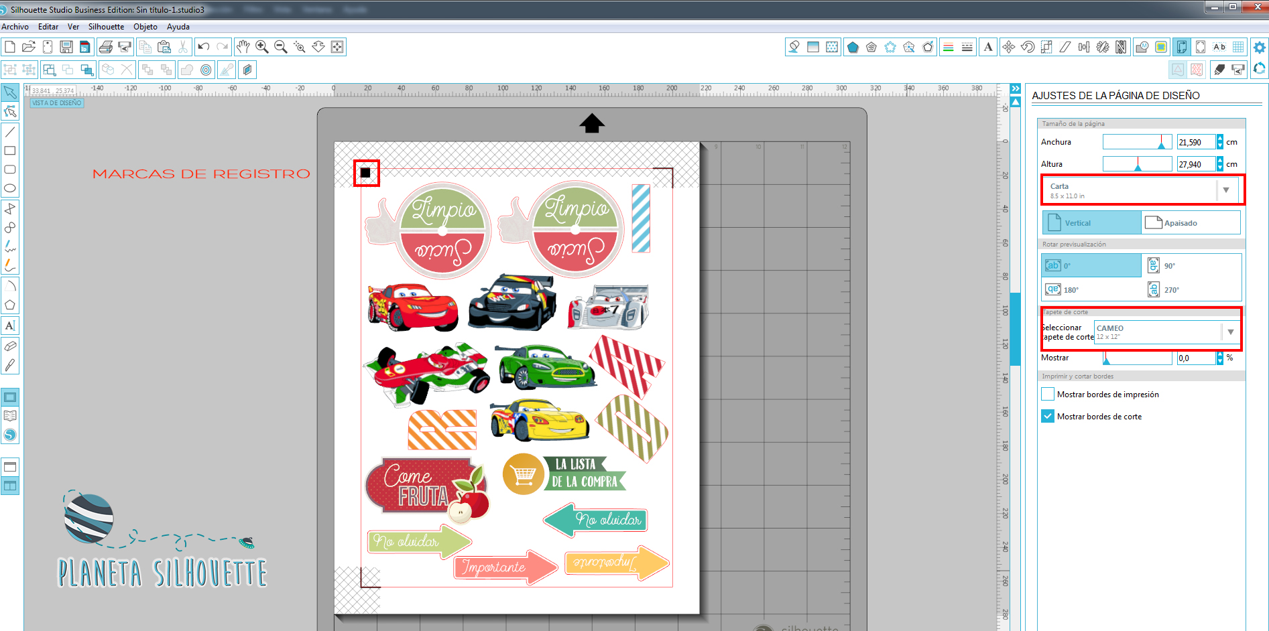Select the Draw a Rectangle tool

coord(10,151)
